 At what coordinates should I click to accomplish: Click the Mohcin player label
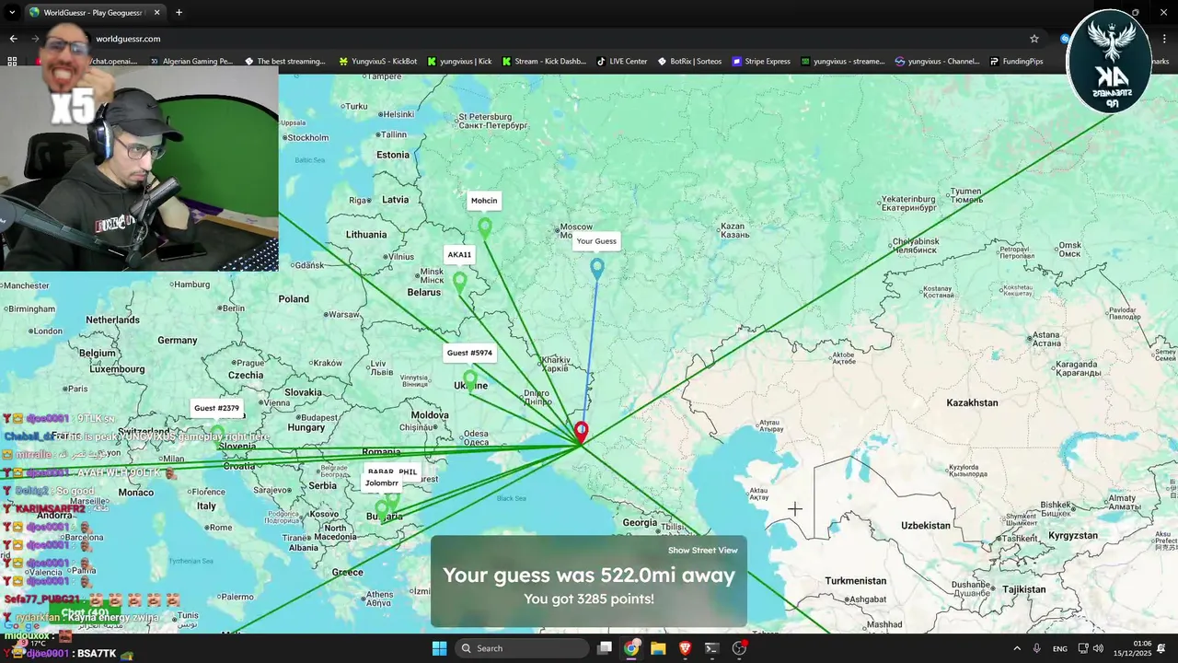click(x=484, y=201)
